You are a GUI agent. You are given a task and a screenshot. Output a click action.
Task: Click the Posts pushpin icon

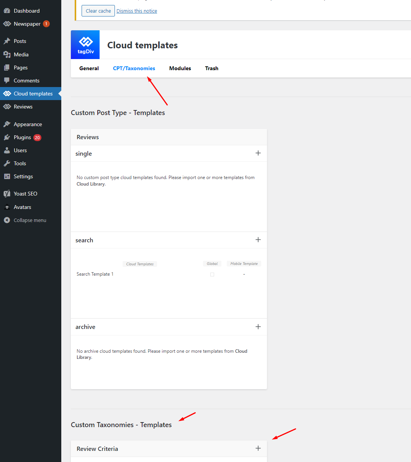coord(7,41)
